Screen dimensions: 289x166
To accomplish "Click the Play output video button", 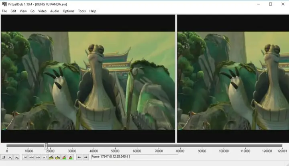I will point(16,157).
